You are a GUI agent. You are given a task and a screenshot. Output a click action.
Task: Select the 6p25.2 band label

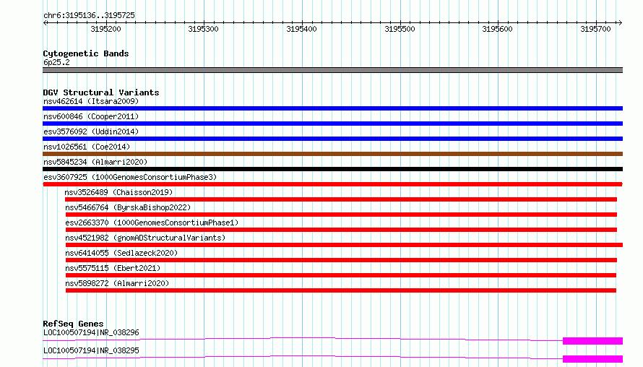pos(56,62)
